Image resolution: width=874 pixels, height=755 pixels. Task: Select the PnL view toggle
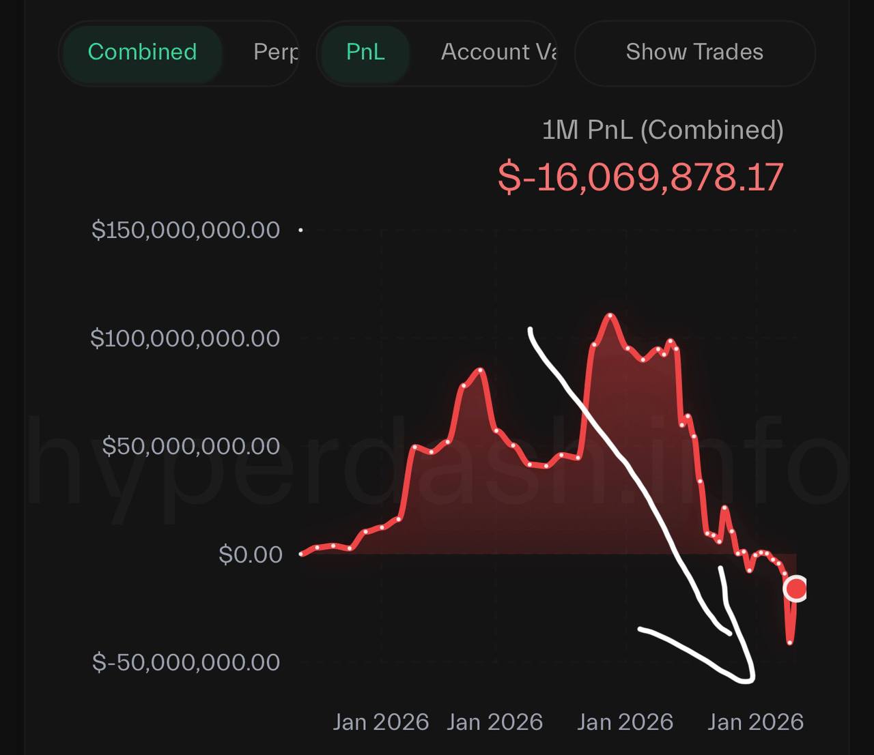tap(365, 53)
